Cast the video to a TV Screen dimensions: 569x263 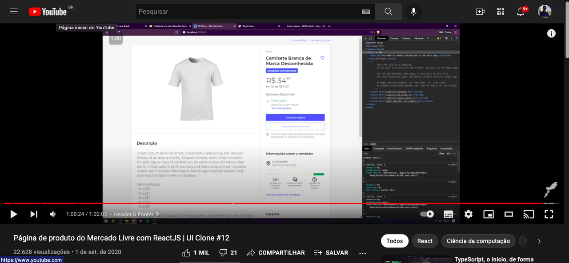(529, 214)
